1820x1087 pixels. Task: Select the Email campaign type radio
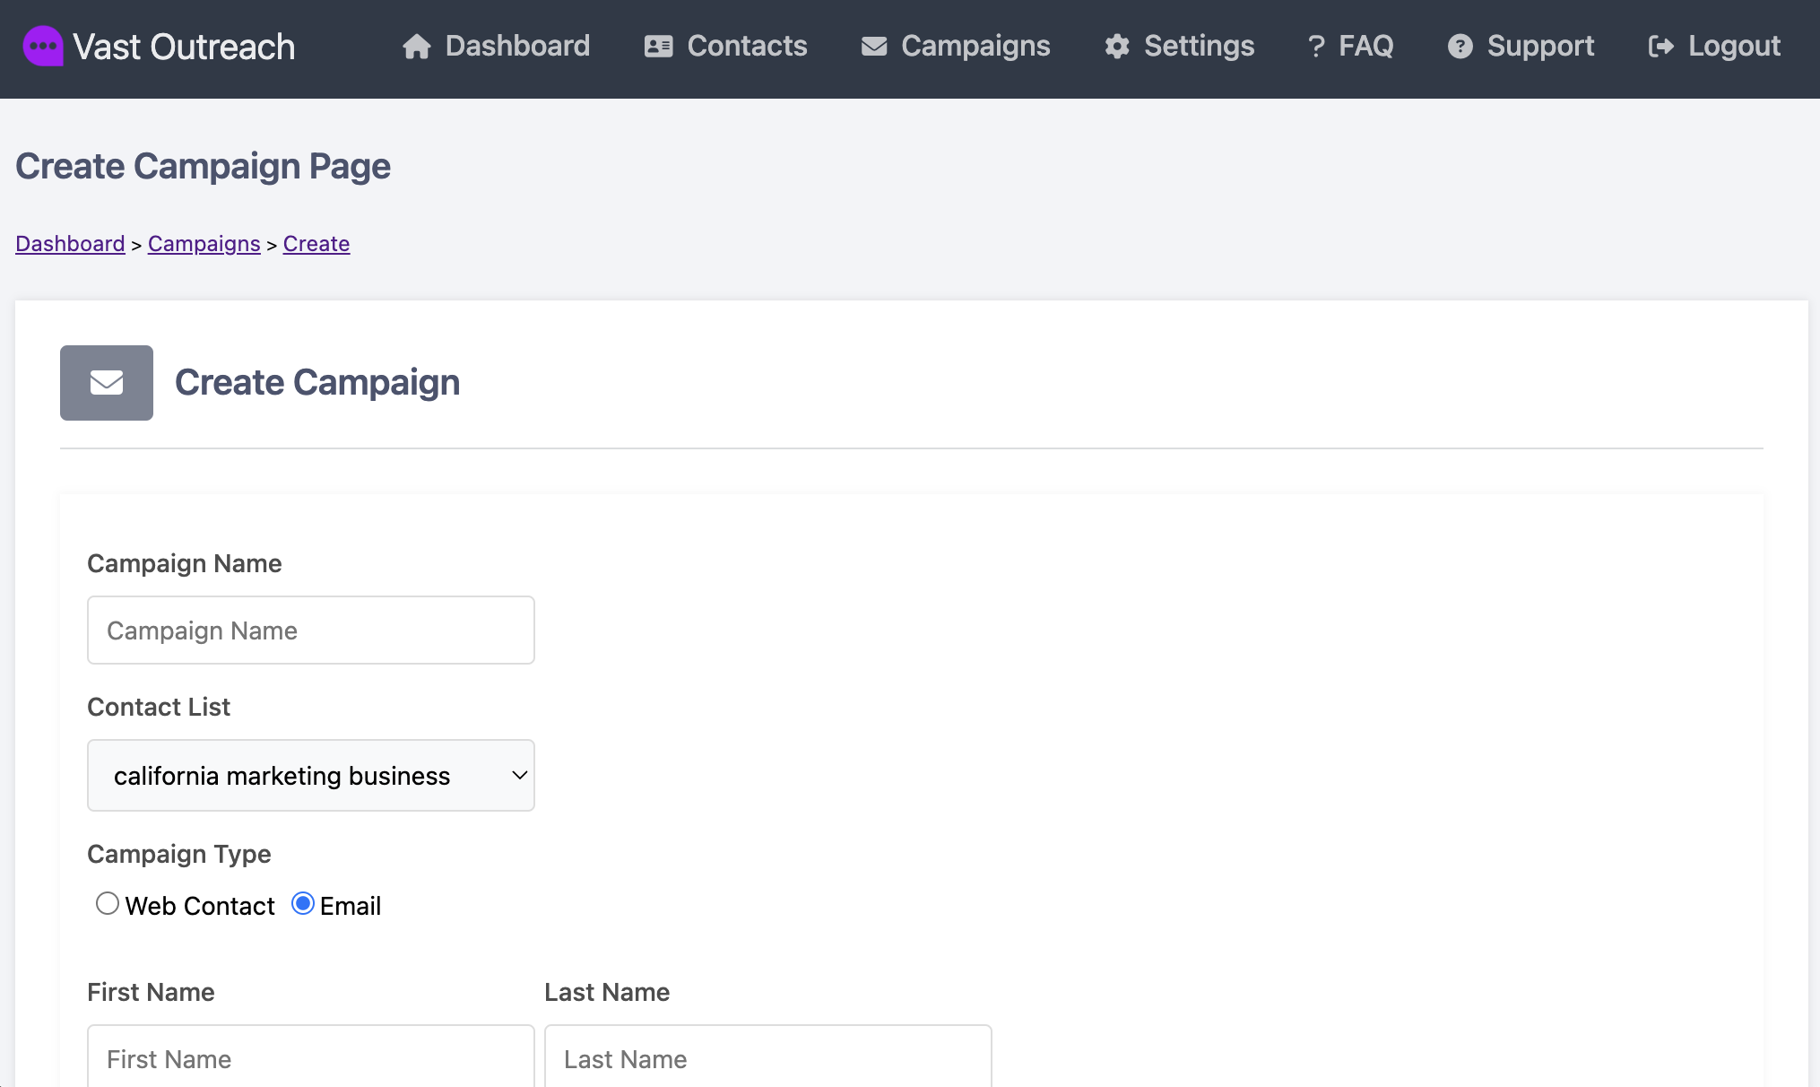point(303,903)
